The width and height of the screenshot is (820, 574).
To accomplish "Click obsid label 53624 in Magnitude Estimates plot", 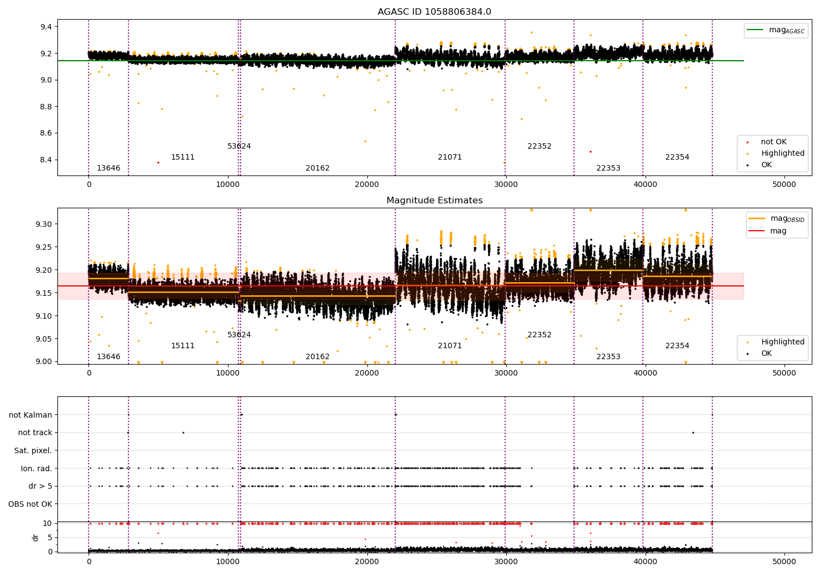I will (239, 335).
